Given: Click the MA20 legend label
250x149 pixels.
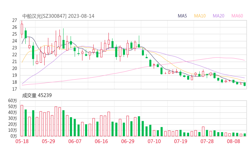Looking at the screenshot, I should click(x=219, y=16).
